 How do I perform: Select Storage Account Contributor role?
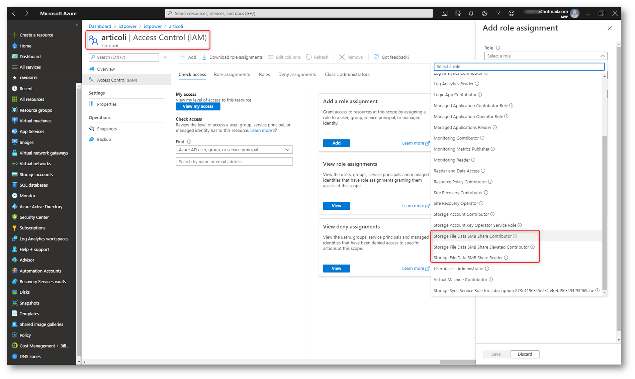point(516,214)
